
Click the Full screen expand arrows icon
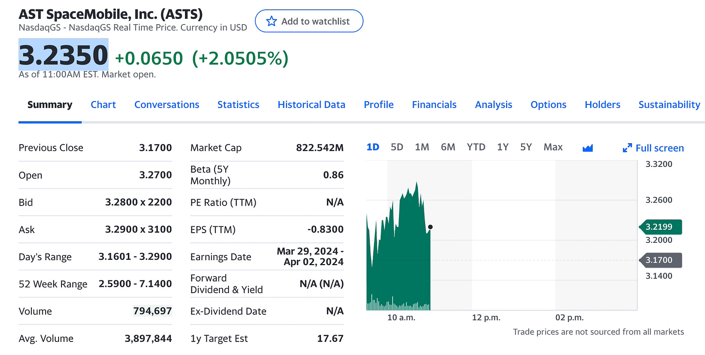pos(627,148)
